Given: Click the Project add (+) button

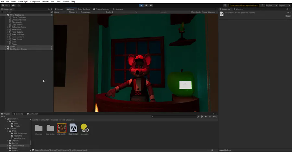Looking at the screenshot, I should pos(3,117).
